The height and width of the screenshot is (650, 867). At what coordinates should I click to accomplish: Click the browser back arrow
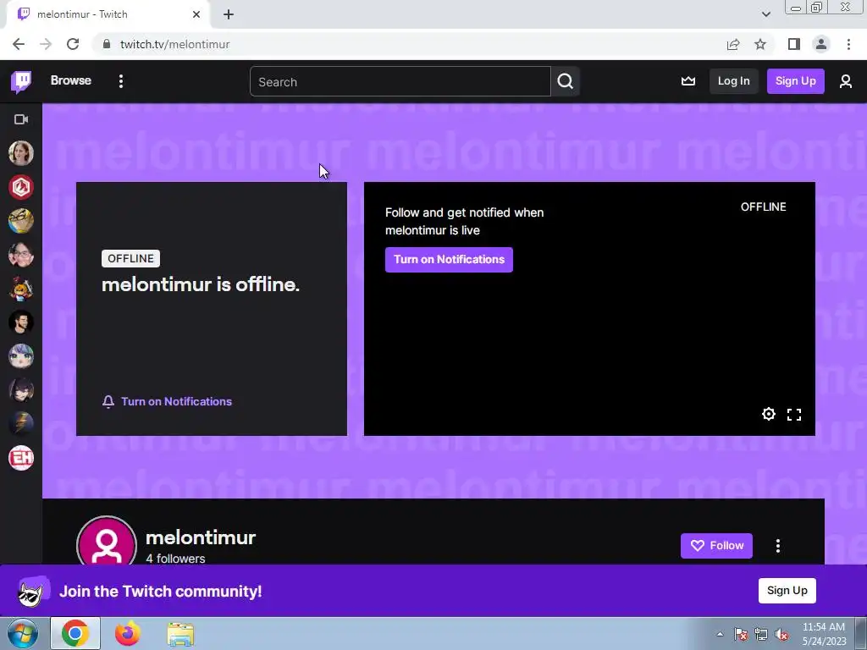[19, 44]
